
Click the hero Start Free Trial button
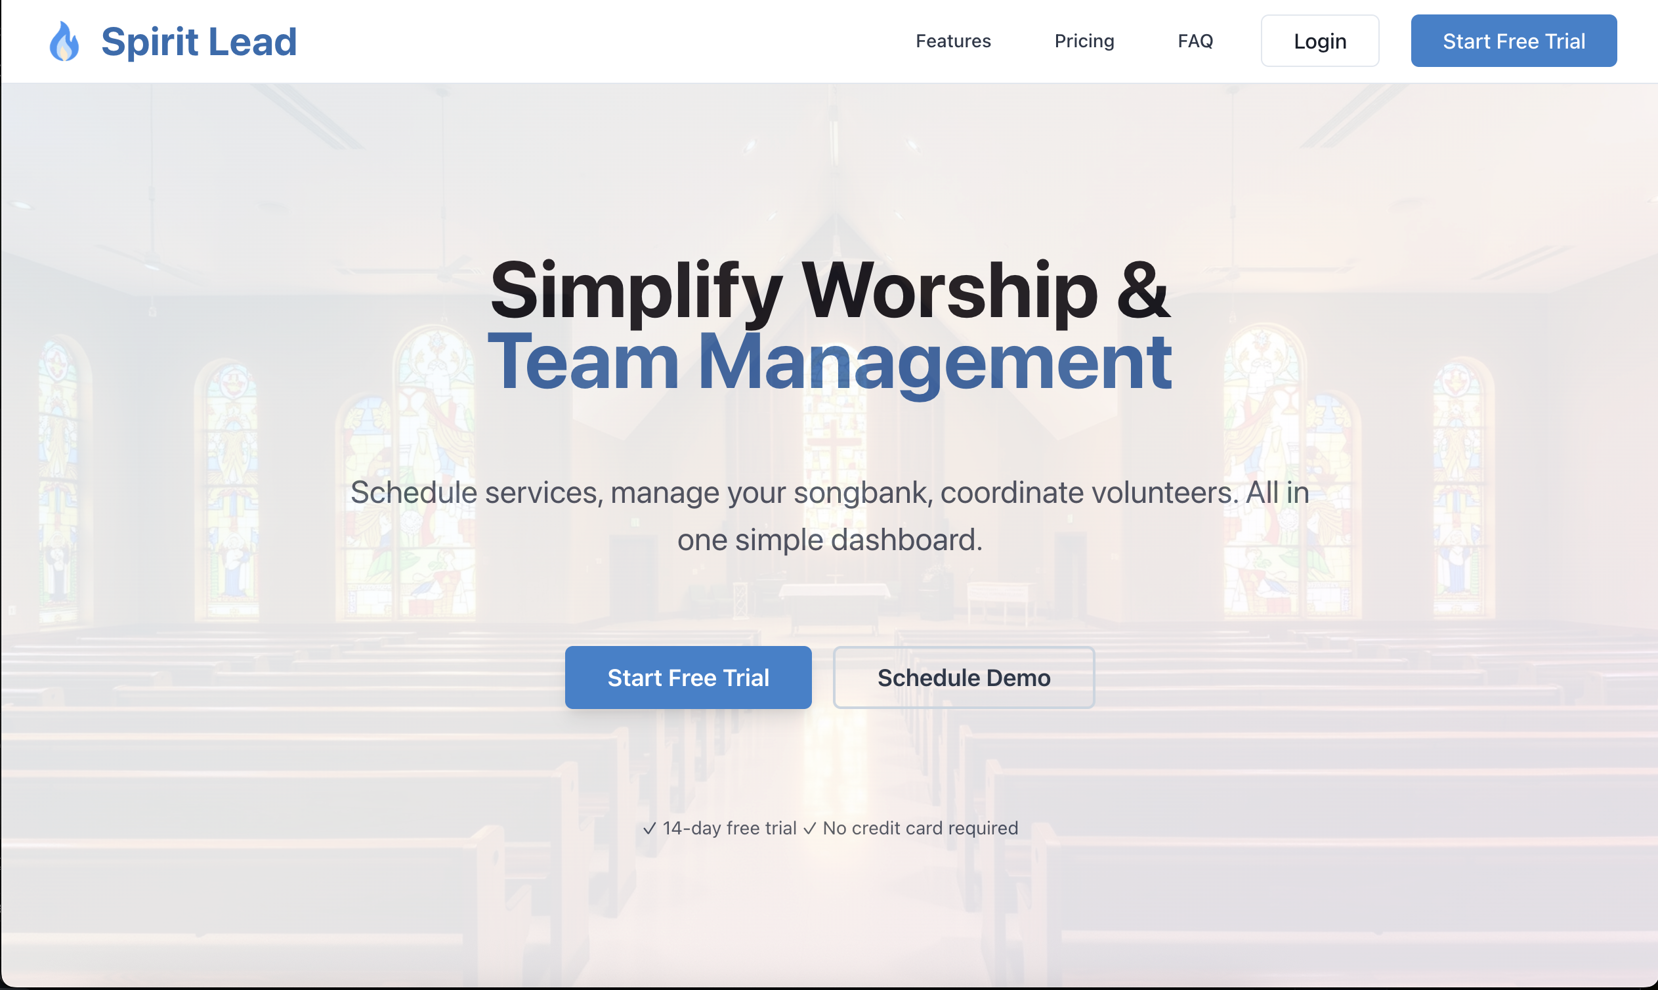(x=688, y=677)
